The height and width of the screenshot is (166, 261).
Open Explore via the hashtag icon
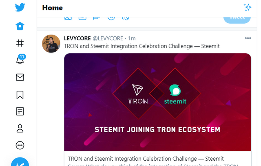coord(20,43)
